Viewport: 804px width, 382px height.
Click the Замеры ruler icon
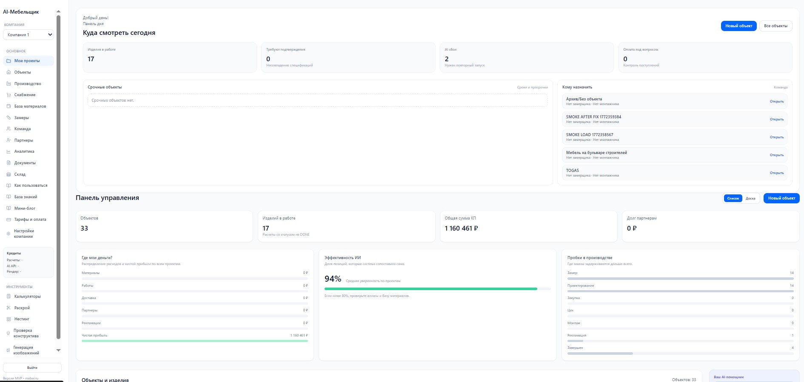pyautogui.click(x=9, y=118)
